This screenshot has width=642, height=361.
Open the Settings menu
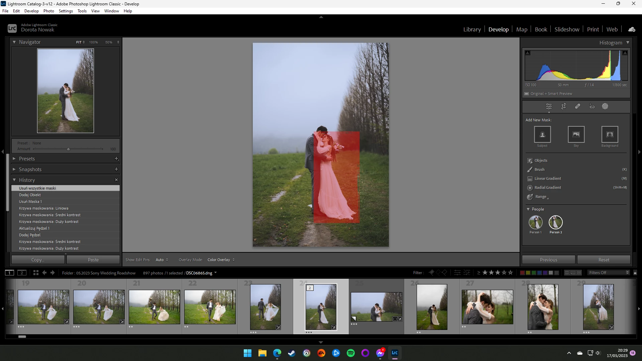point(66,11)
